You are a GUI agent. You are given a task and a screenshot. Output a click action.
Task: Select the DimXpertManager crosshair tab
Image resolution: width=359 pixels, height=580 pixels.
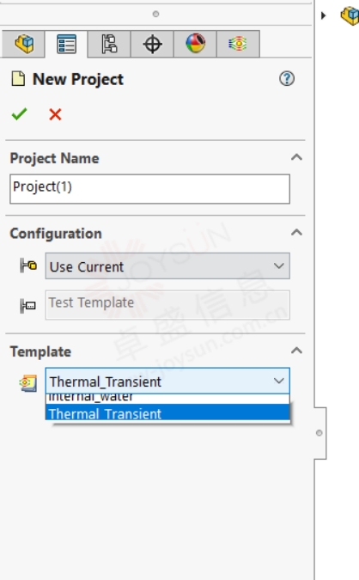pos(152,45)
